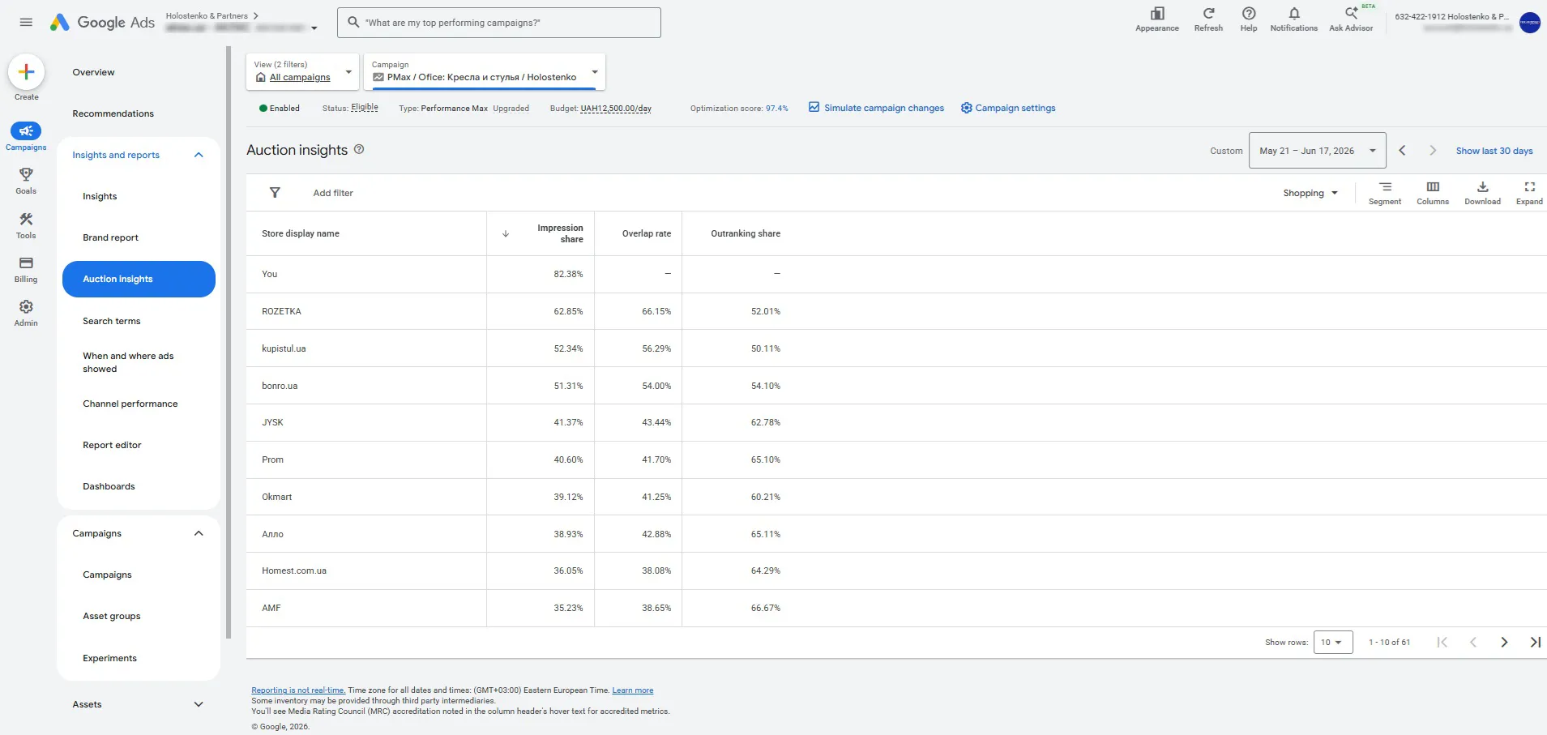Click the search campaigns input field
This screenshot has width=1547, height=735.
click(x=499, y=23)
